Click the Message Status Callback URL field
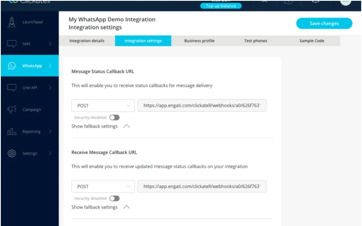Image resolution: width=362 pixels, height=226 pixels. [x=202, y=106]
